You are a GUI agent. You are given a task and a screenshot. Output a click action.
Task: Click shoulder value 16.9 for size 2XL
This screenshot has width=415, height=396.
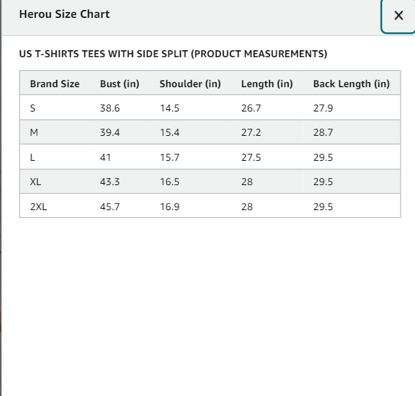pos(170,207)
